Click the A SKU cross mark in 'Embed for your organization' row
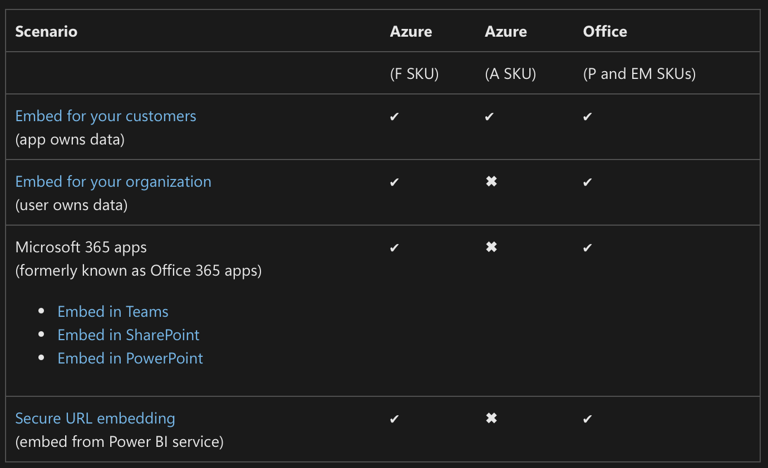Viewport: 768px width, 468px height. 491,182
